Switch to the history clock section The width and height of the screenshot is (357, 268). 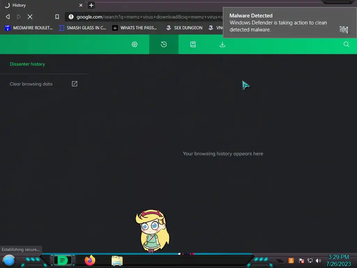[164, 44]
